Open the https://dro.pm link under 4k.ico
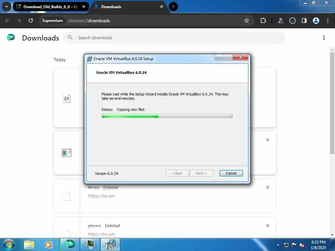Screen dimensions: 335x251 click(101, 196)
